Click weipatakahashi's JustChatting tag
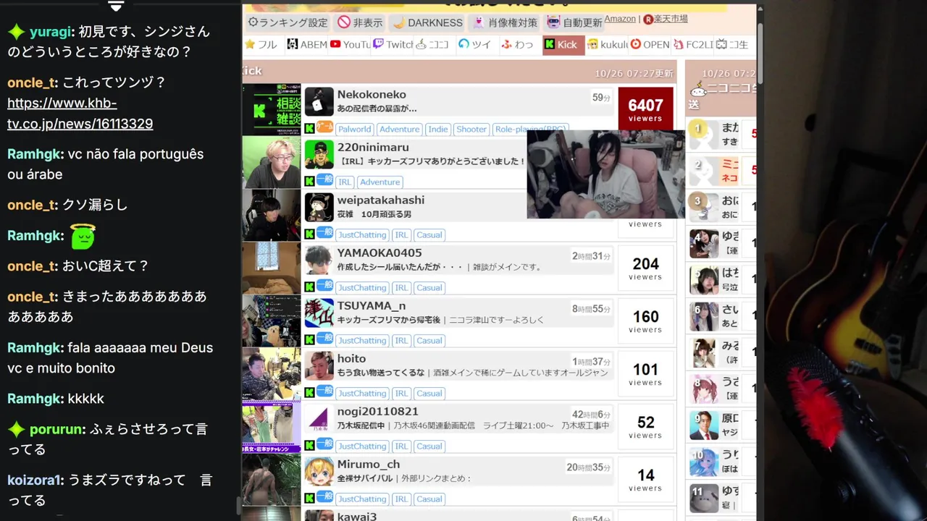This screenshot has width=927, height=521. tap(362, 235)
